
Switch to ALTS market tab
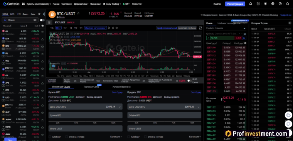tap(12, 14)
